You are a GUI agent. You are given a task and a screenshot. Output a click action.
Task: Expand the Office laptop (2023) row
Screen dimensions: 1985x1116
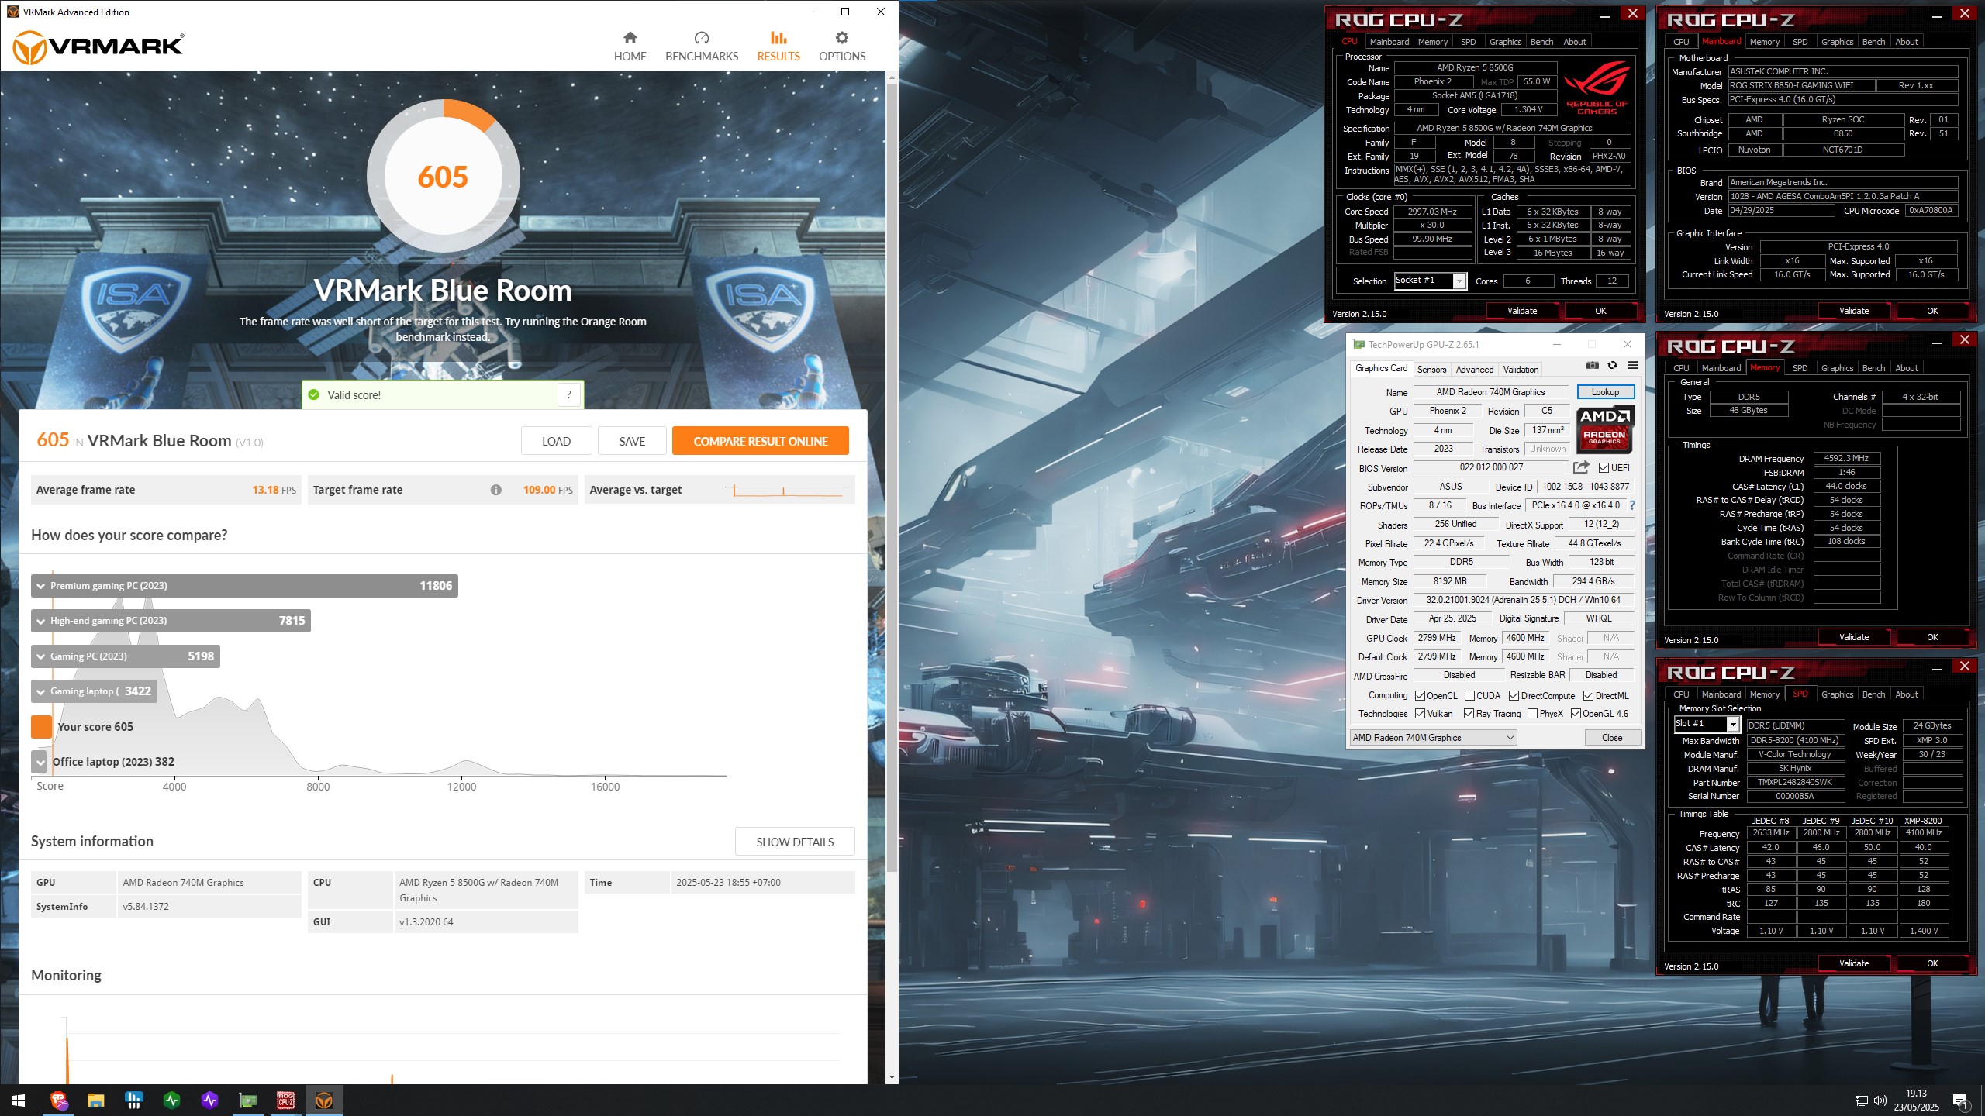click(40, 762)
